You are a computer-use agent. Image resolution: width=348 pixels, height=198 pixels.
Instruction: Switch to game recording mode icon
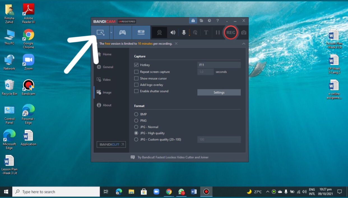122,32
